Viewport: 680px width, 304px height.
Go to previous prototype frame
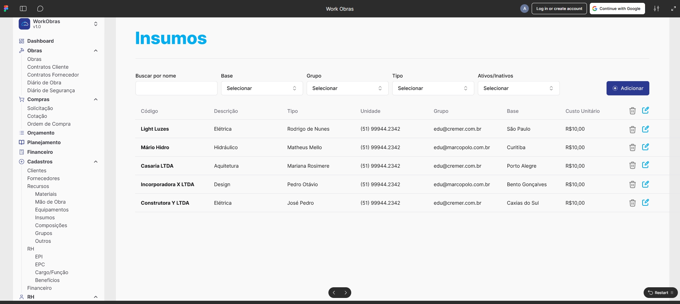click(x=334, y=293)
